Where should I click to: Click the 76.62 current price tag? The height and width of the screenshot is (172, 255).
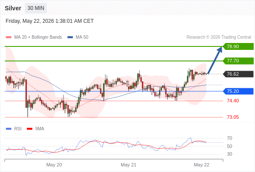238,74
